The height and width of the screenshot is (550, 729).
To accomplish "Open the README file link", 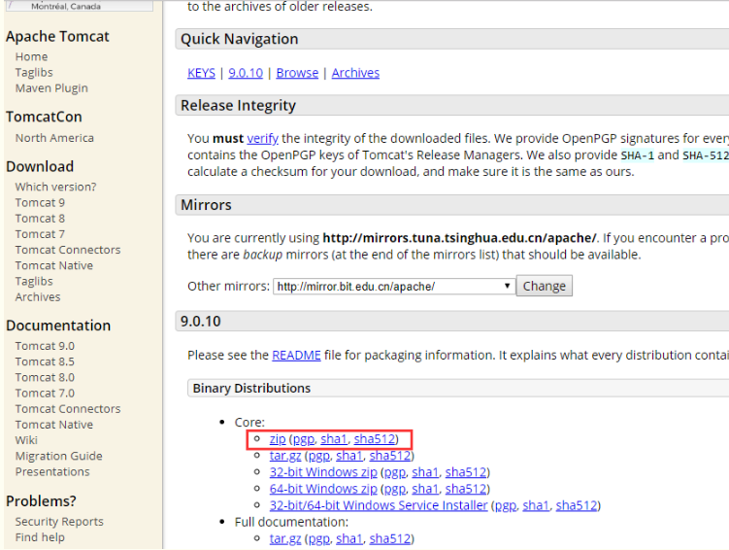I will point(296,356).
